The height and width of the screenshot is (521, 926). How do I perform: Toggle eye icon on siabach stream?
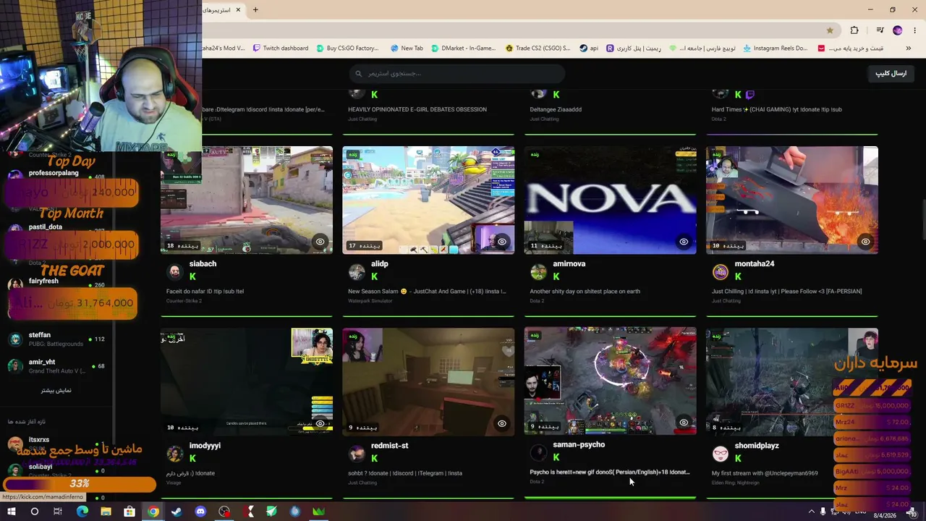point(320,242)
